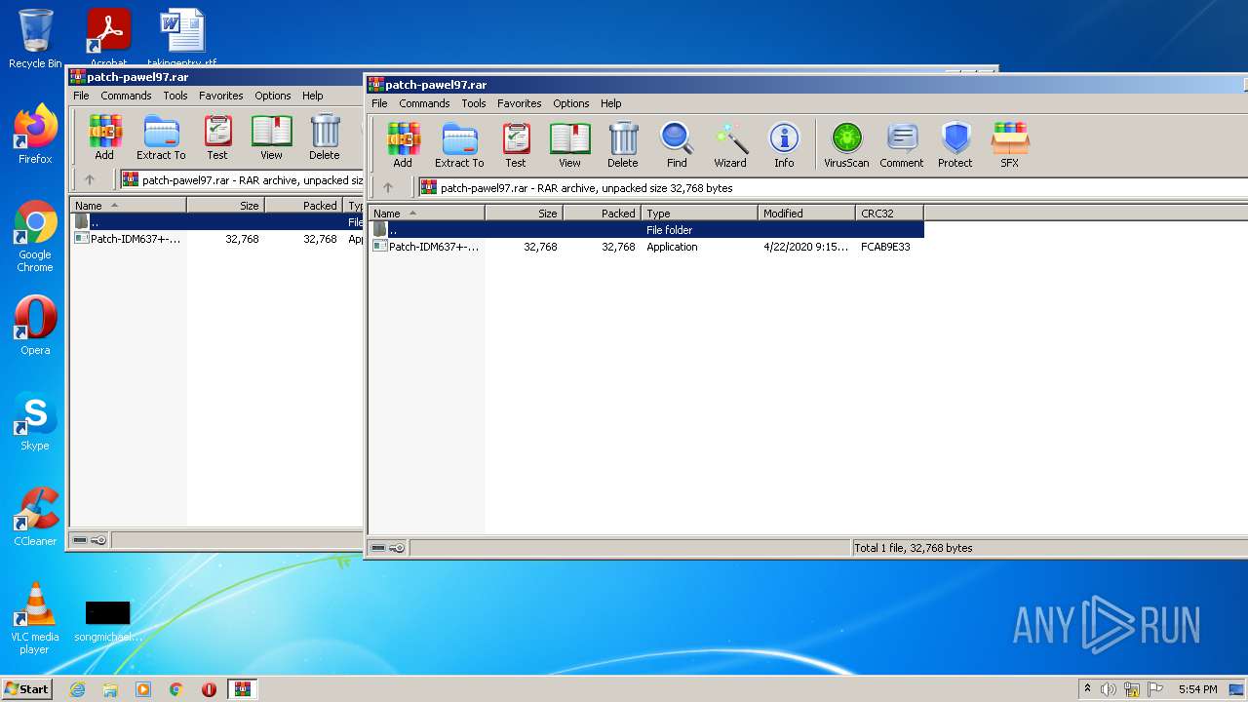Open Help menu in back window
Viewport: 1248px width, 702px height.
pos(313,96)
